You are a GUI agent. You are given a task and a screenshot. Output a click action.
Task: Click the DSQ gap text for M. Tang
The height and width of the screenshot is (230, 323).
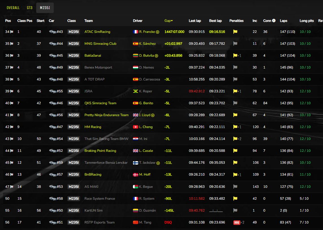pyautogui.click(x=168, y=222)
